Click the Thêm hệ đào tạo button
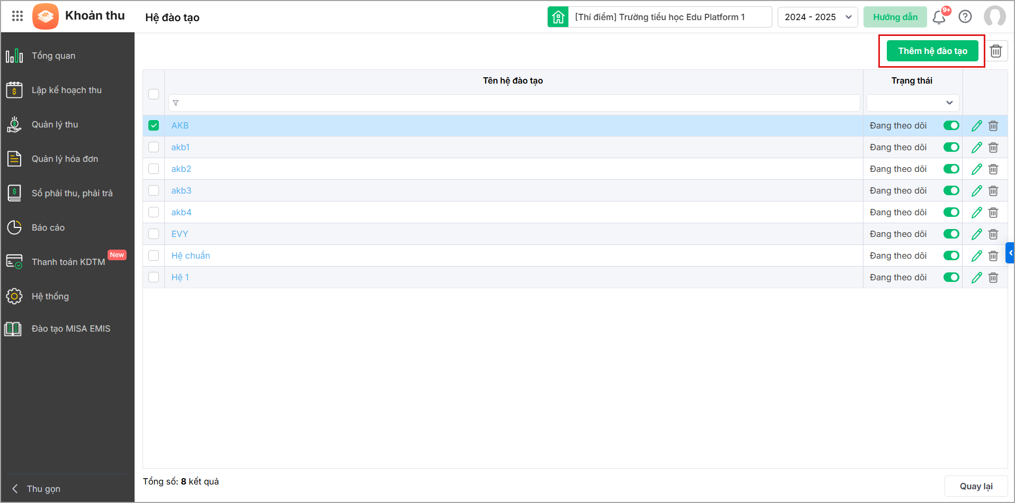 (932, 51)
